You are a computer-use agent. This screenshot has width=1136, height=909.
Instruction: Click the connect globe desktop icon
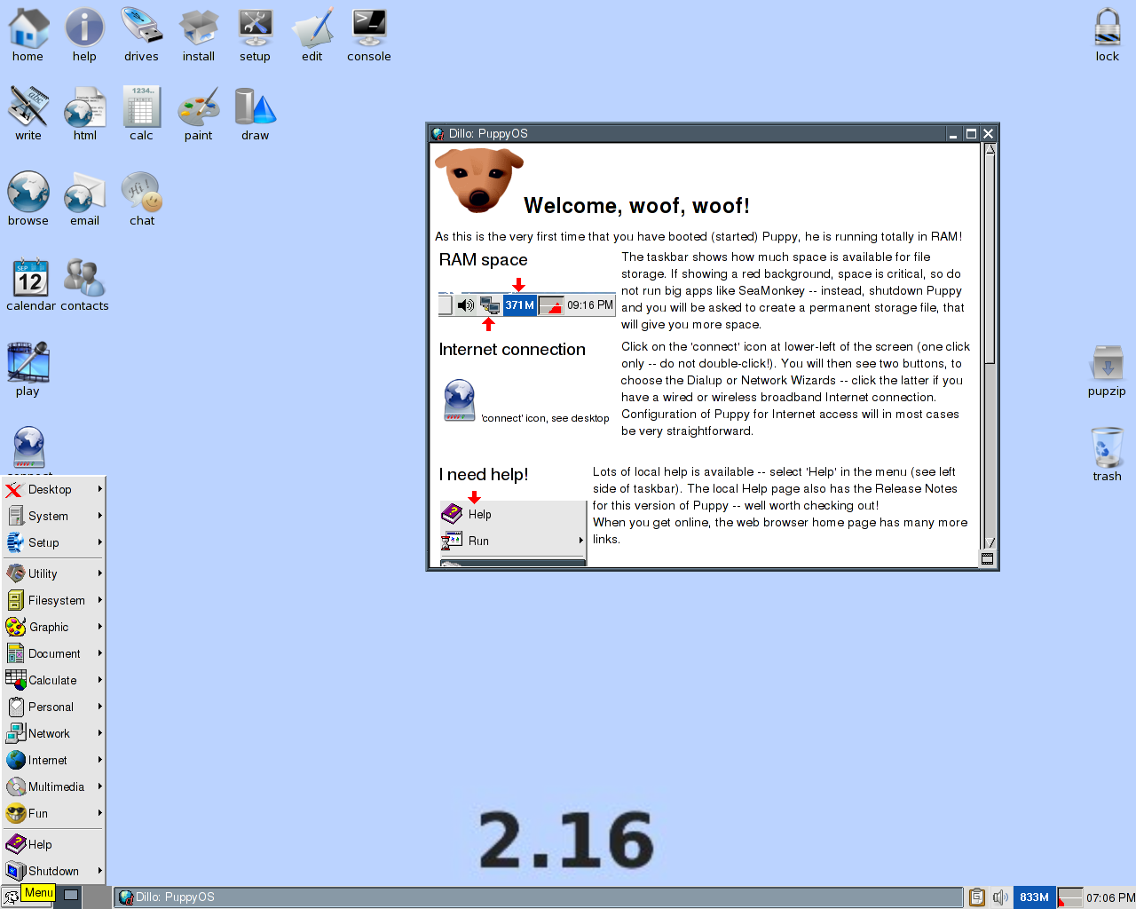point(28,448)
